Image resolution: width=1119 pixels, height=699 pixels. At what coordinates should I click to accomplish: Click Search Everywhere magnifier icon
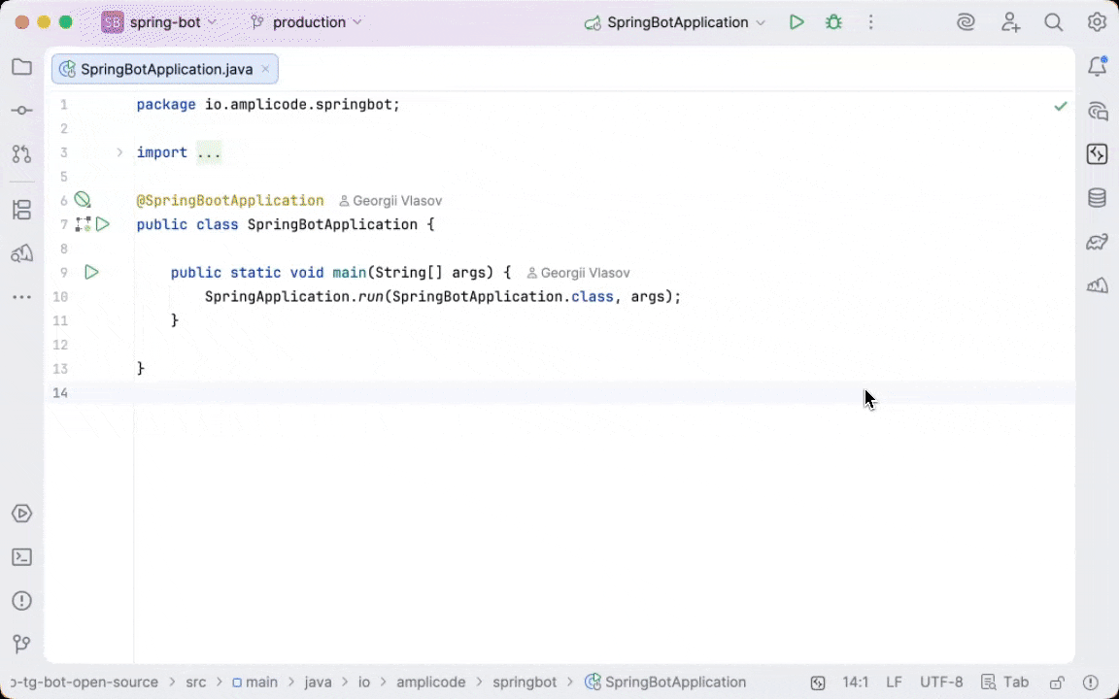pyautogui.click(x=1053, y=22)
